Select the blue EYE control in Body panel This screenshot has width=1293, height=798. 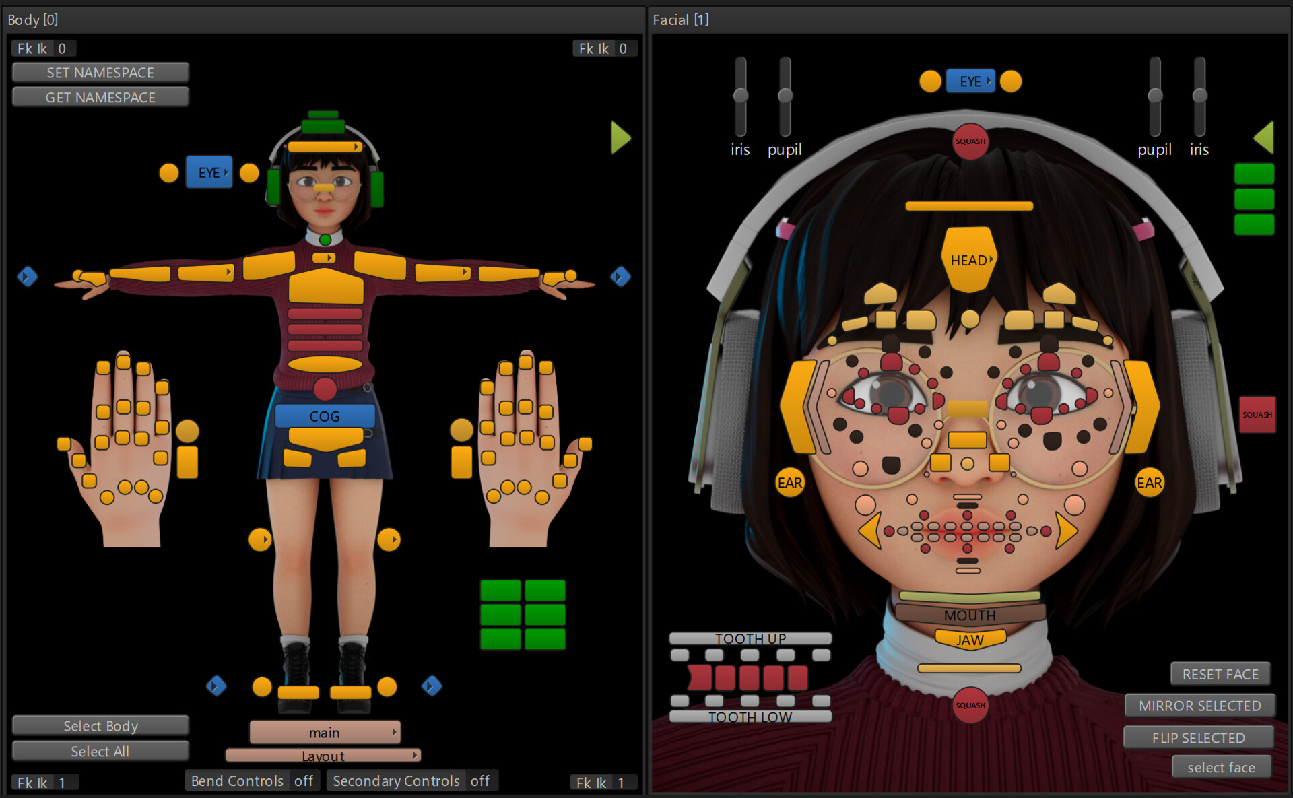coord(207,172)
